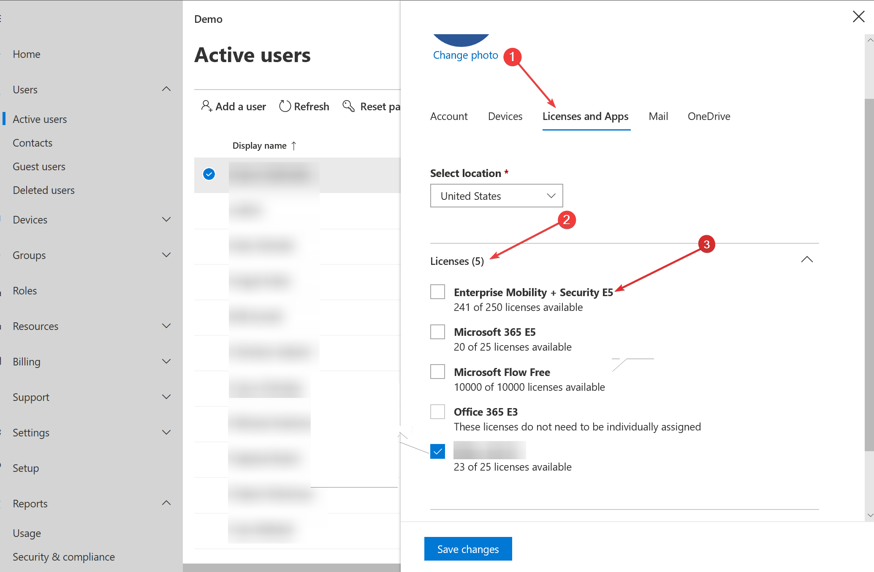Viewport: 874px width, 572px height.
Task: Check Enterprise Mobility + Security E5 license
Action: point(437,292)
